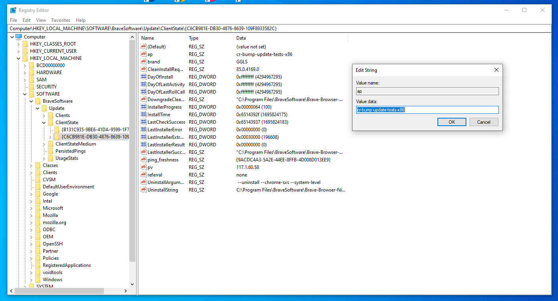Confirm the Edit String dialog with OK
The image size is (558, 301).
click(x=452, y=122)
